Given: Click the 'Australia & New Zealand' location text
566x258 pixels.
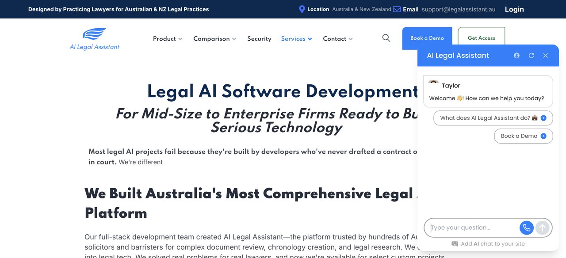Looking at the screenshot, I should [362, 9].
